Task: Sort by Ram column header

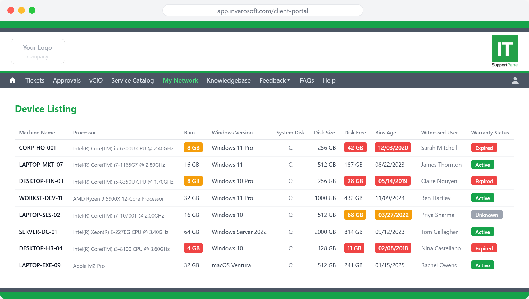Action: 189,133
